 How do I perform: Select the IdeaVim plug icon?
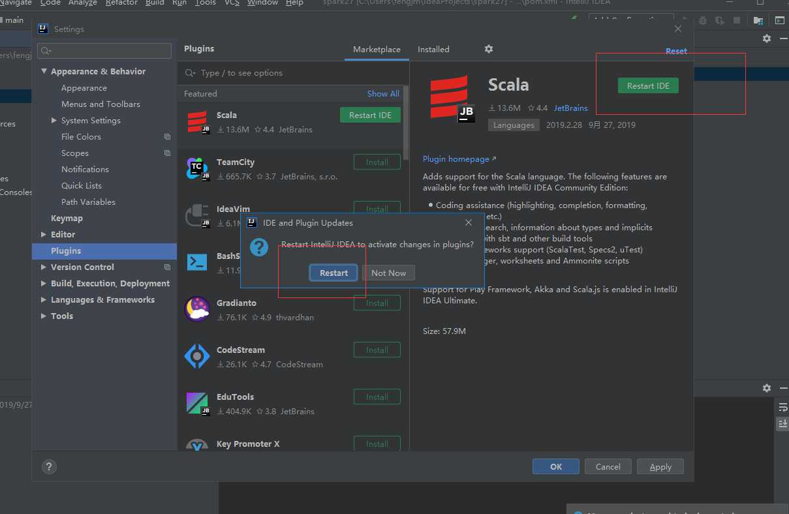point(197,216)
